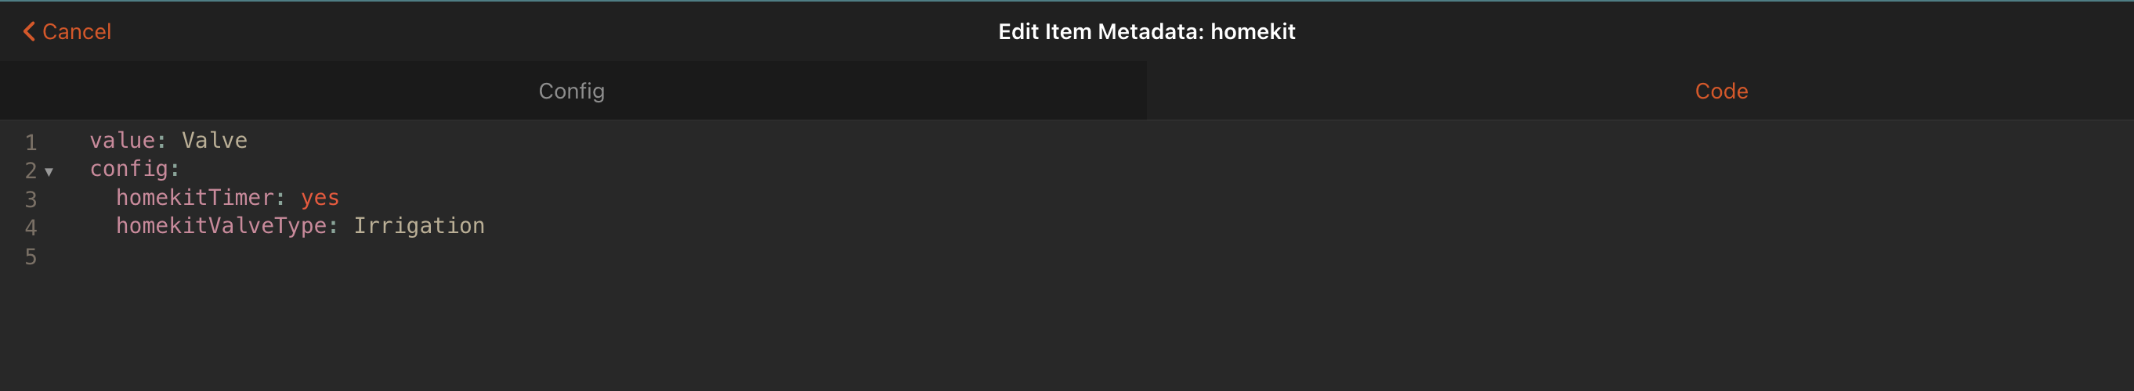Click line number 2 in gutter
This screenshot has height=391, width=2134.
click(x=31, y=170)
